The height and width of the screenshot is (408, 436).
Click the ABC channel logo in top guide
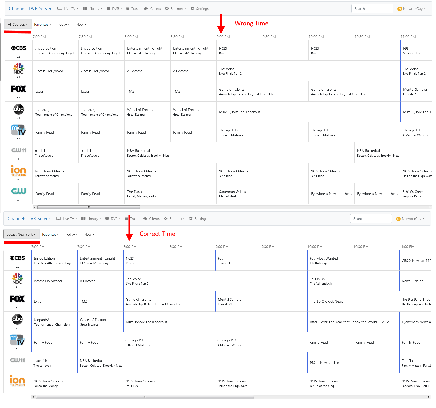[x=18, y=109]
